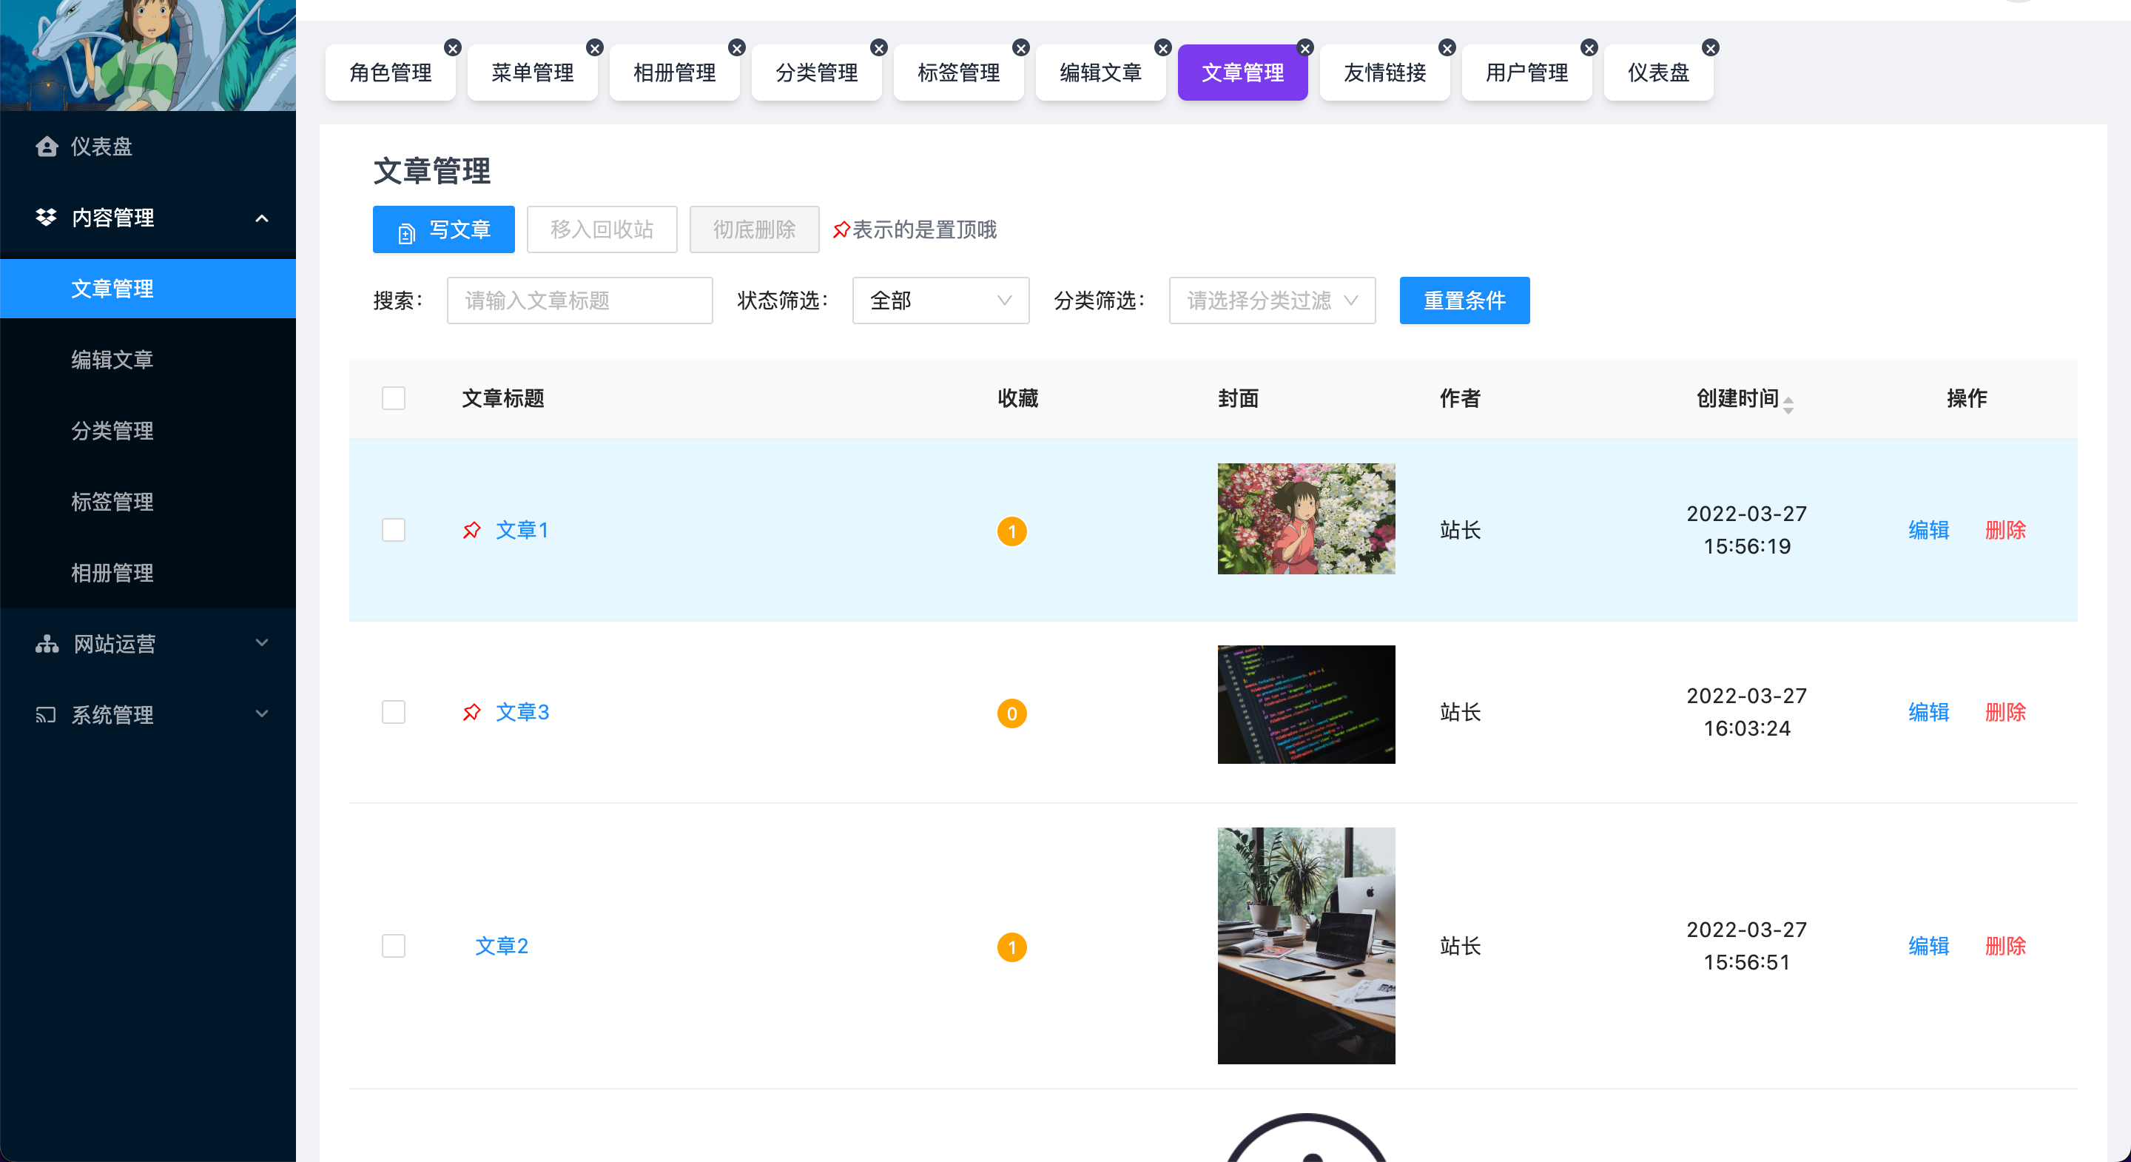The image size is (2131, 1162).
Task: Switch to the 用户管理 tab
Action: [x=1527, y=73]
